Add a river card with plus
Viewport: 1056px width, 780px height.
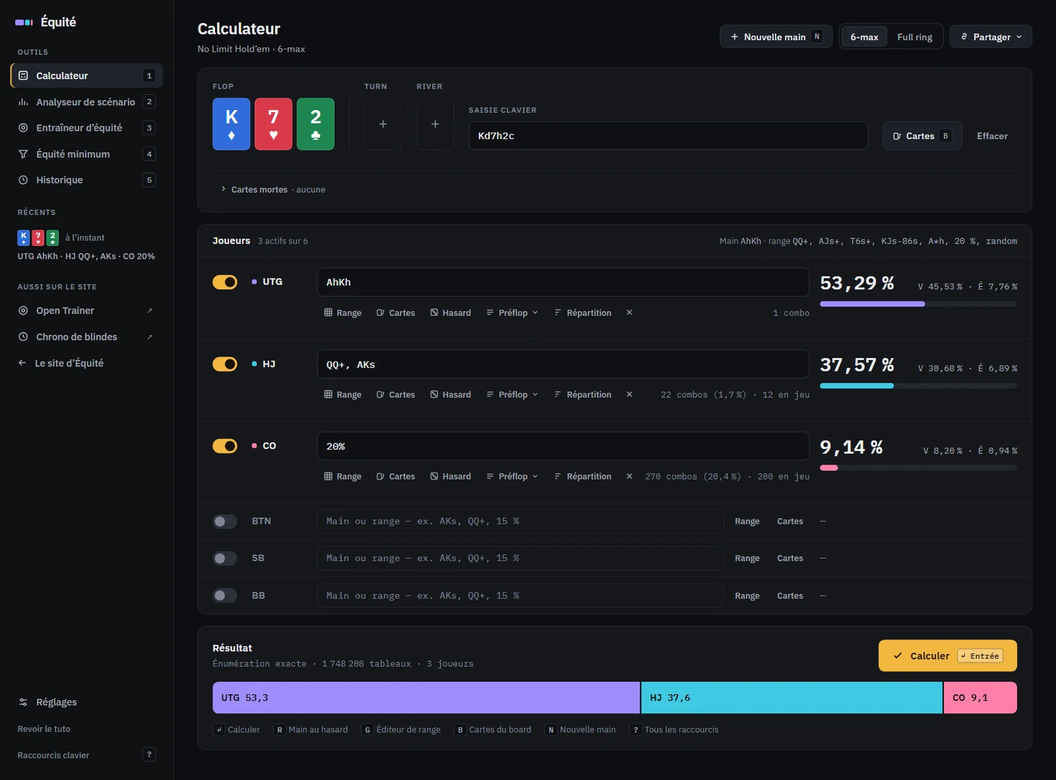click(435, 124)
